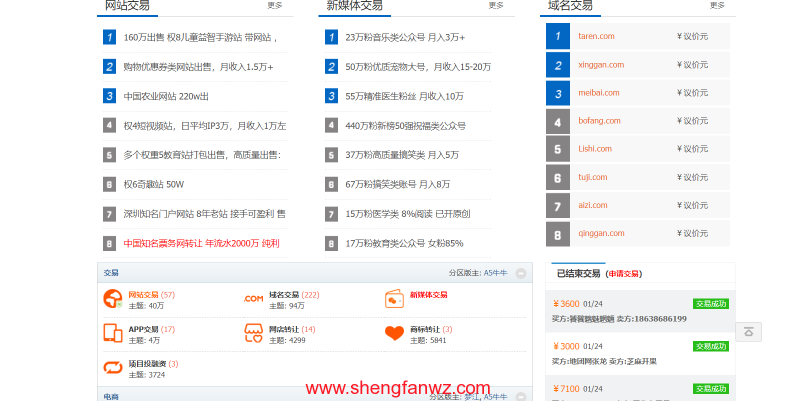
Task: Open domain aizi.com
Action: pos(593,205)
